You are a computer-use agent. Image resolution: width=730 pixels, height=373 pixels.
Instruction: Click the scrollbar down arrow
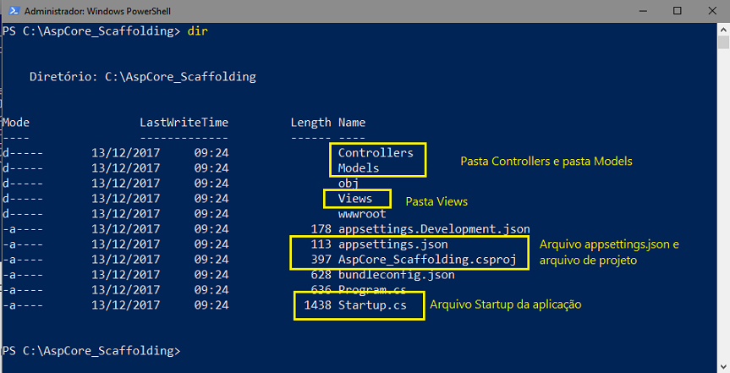723,366
